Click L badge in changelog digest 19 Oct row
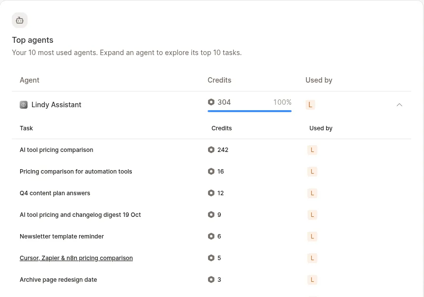 pos(312,215)
